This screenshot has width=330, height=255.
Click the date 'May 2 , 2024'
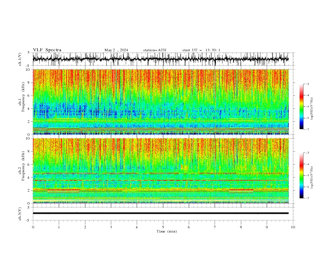116,50
